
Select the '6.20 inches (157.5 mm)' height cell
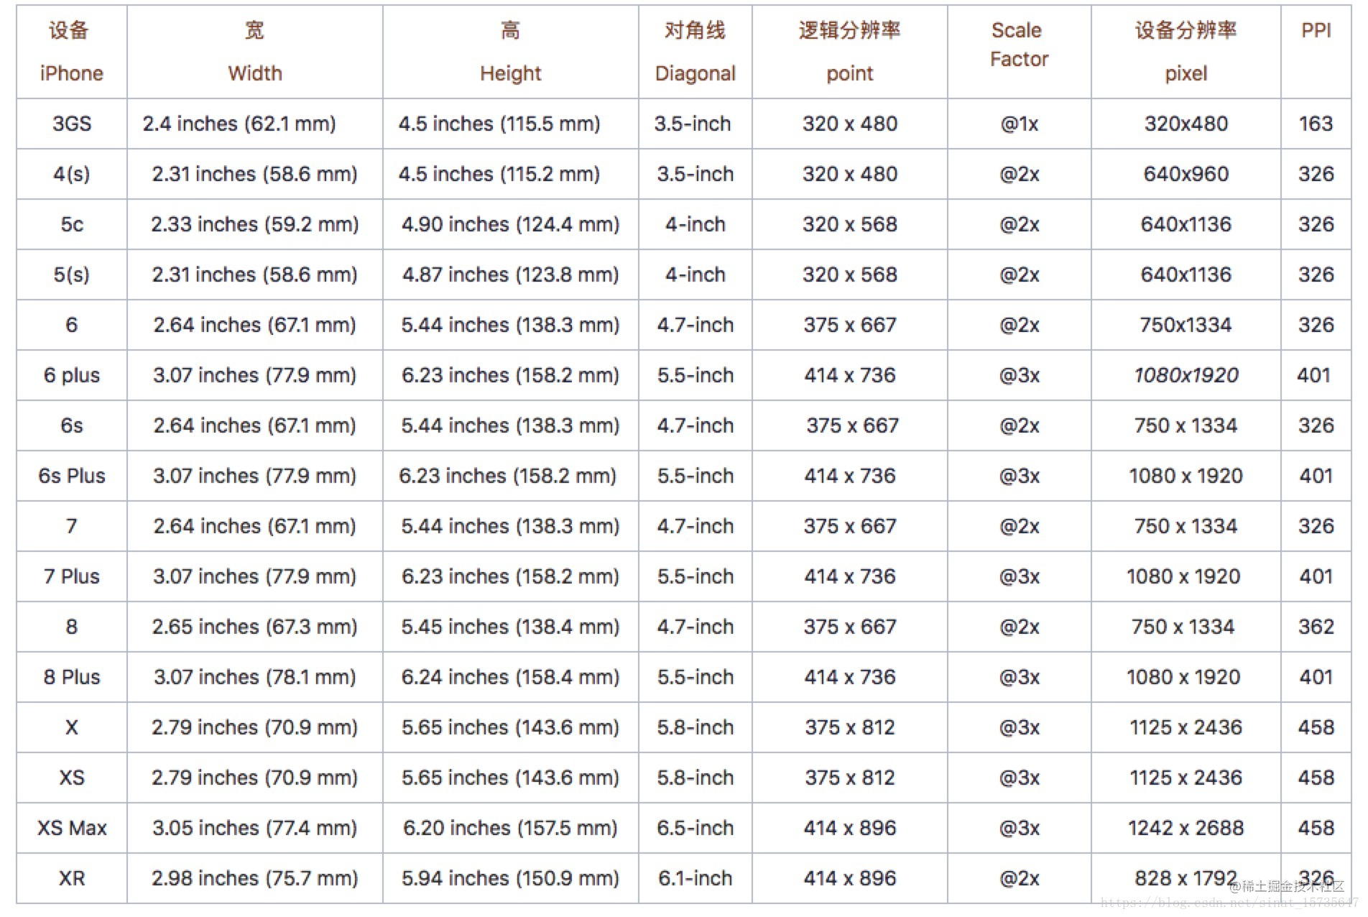(x=510, y=828)
